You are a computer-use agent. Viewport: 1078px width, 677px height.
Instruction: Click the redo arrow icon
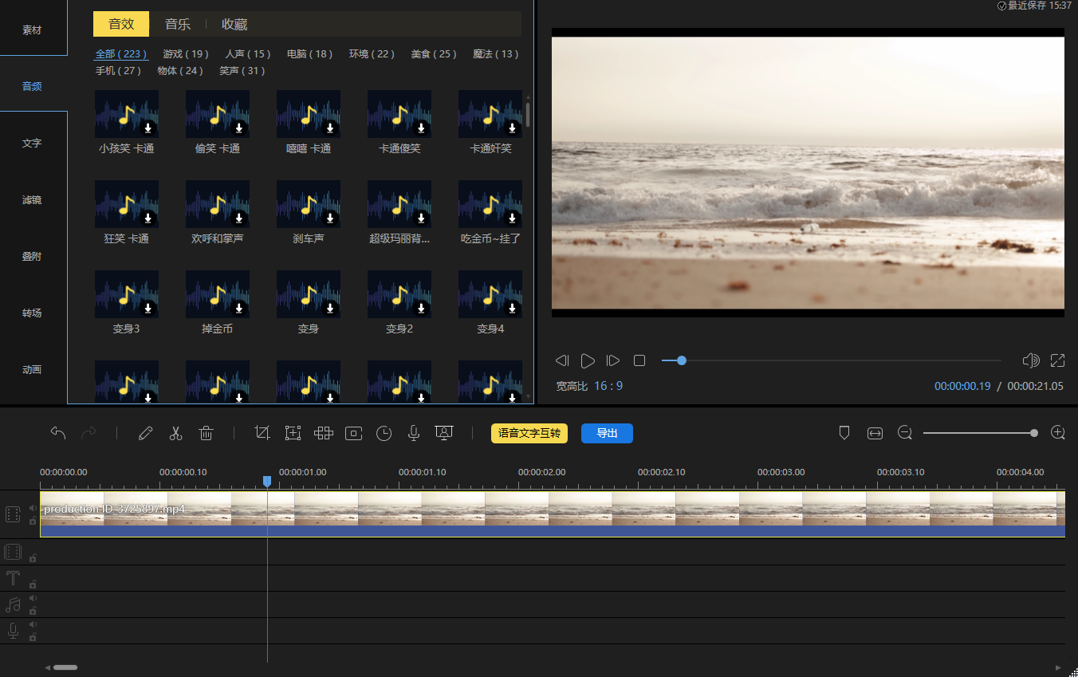(89, 433)
